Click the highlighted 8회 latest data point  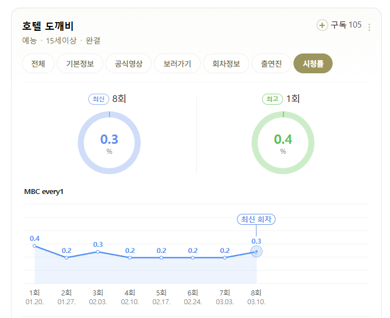tap(257, 251)
